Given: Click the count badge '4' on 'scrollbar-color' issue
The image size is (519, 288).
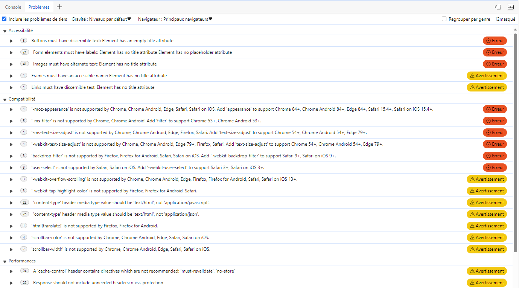Looking at the screenshot, I should [x=24, y=238].
